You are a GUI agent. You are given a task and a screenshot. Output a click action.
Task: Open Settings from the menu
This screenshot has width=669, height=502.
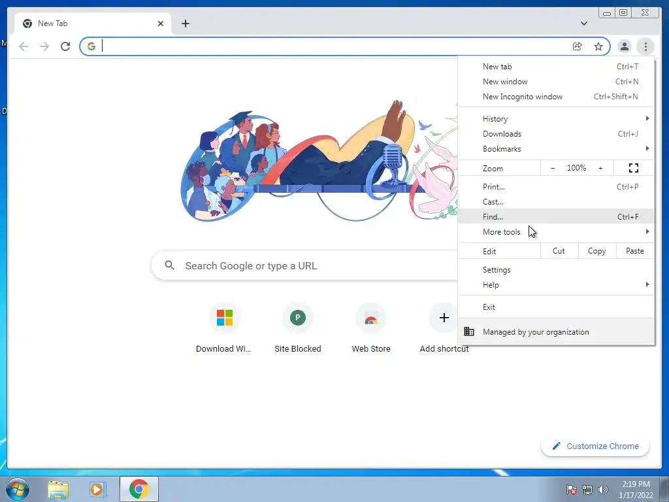(556, 270)
